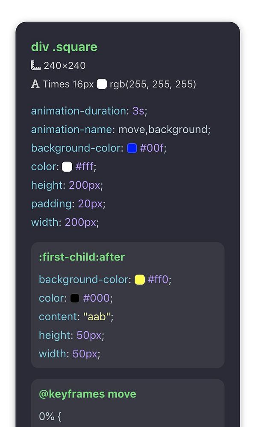Click the black #000 color swatch
This screenshot has height=427, width=264.
[75, 298]
